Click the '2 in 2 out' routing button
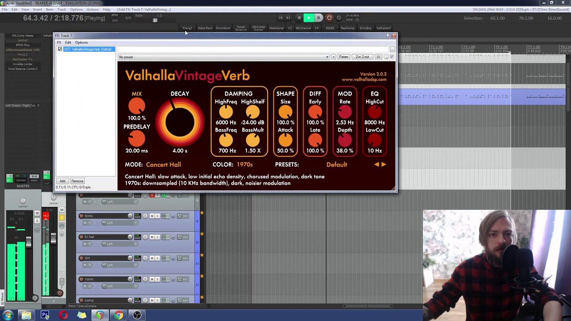The height and width of the screenshot is (321, 571). click(x=362, y=57)
